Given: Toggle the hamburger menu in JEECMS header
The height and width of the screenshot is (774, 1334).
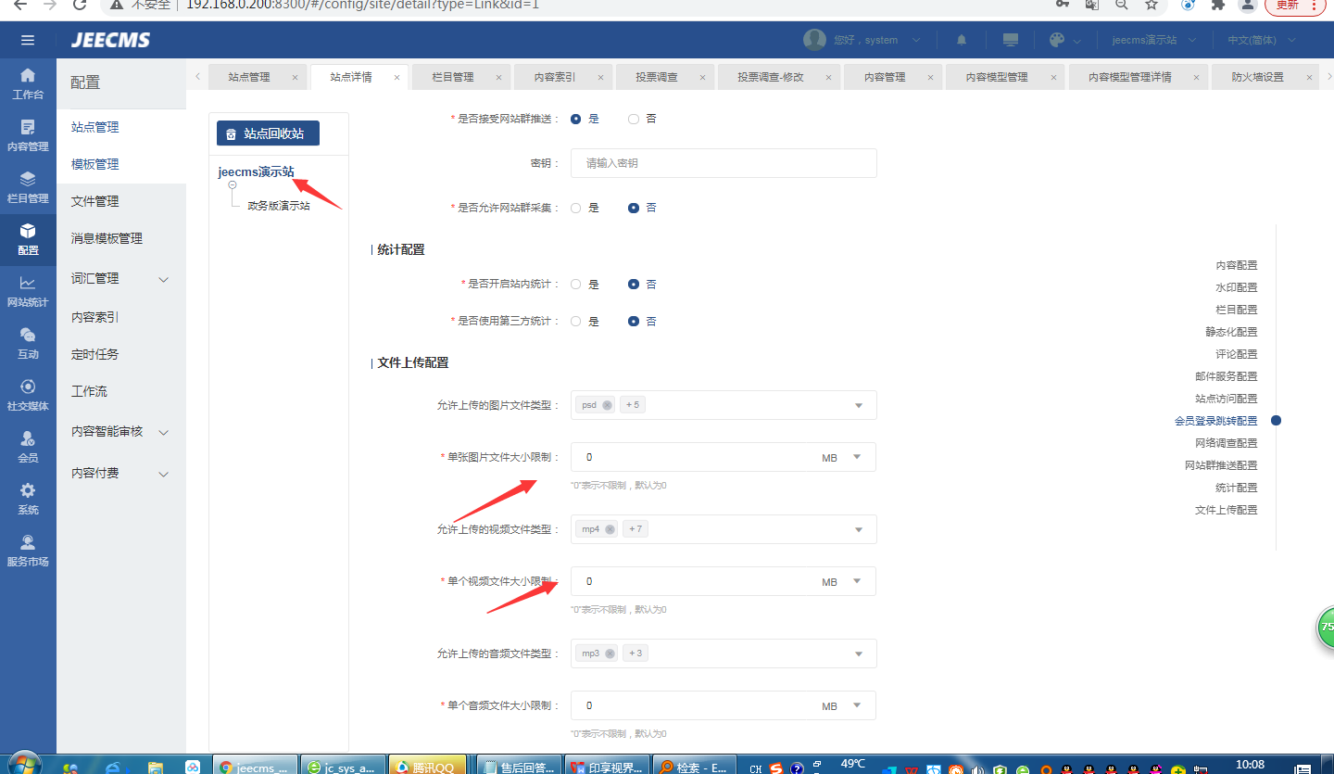Looking at the screenshot, I should coord(28,40).
